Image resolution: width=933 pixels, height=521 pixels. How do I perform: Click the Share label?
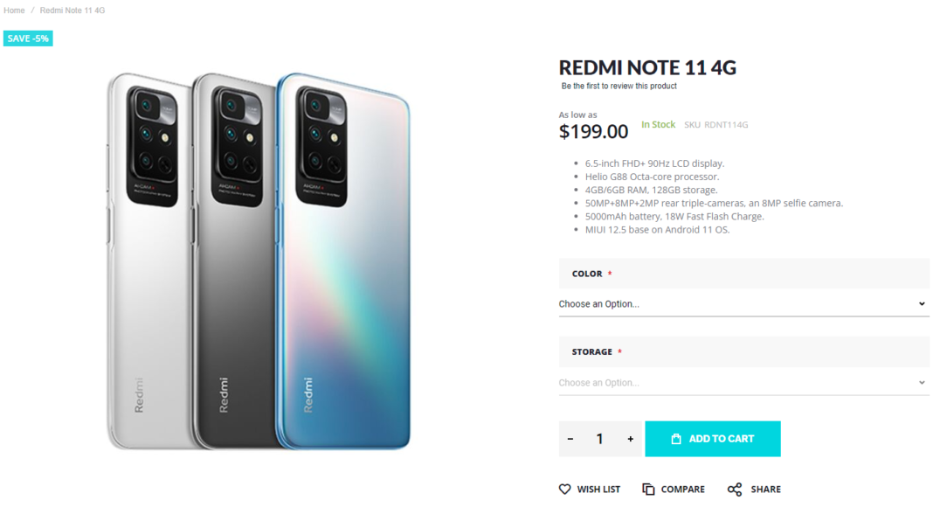click(764, 489)
